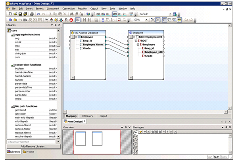Toggle show tips yellow button
This screenshot has height=160, width=238.
point(179,20)
